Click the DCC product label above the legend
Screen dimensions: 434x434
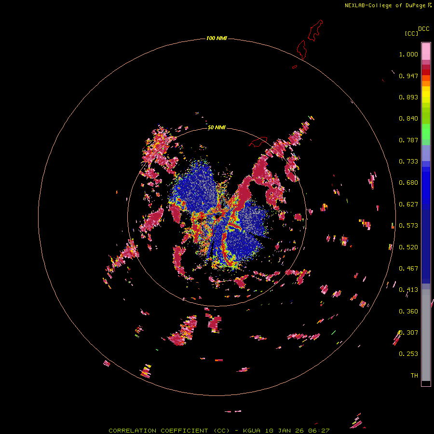[x=423, y=29]
